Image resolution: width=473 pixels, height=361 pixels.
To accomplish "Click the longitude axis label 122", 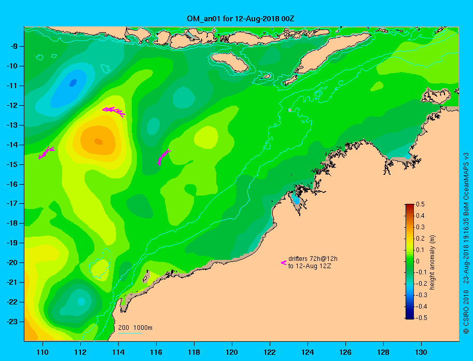I will point(270,352).
